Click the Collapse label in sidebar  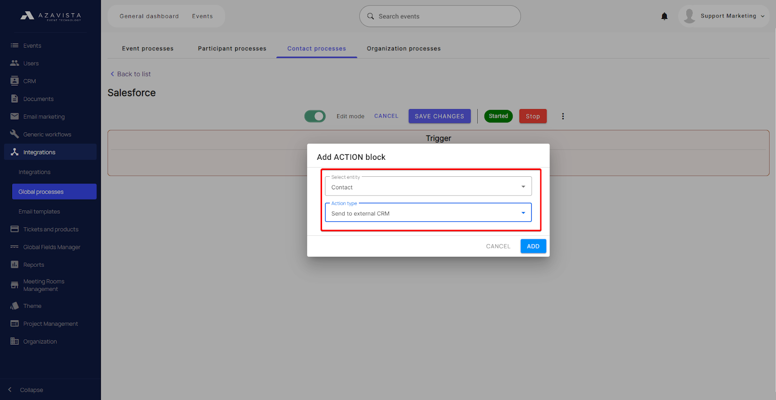pyautogui.click(x=32, y=390)
